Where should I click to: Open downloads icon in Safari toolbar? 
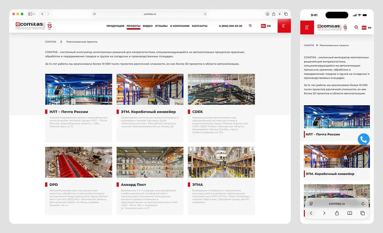267,14
